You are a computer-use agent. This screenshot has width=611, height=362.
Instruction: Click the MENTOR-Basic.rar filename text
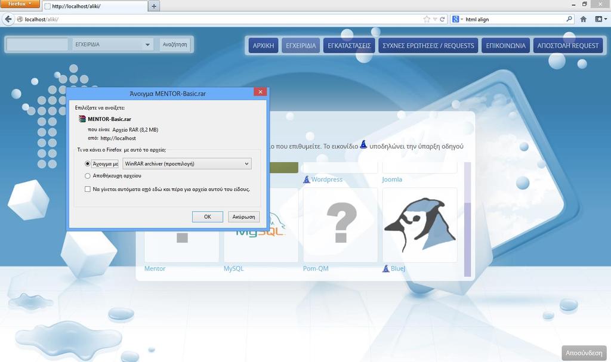point(110,119)
